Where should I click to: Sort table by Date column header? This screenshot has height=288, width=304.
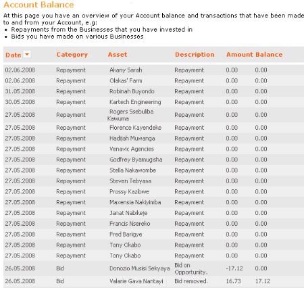14,55
